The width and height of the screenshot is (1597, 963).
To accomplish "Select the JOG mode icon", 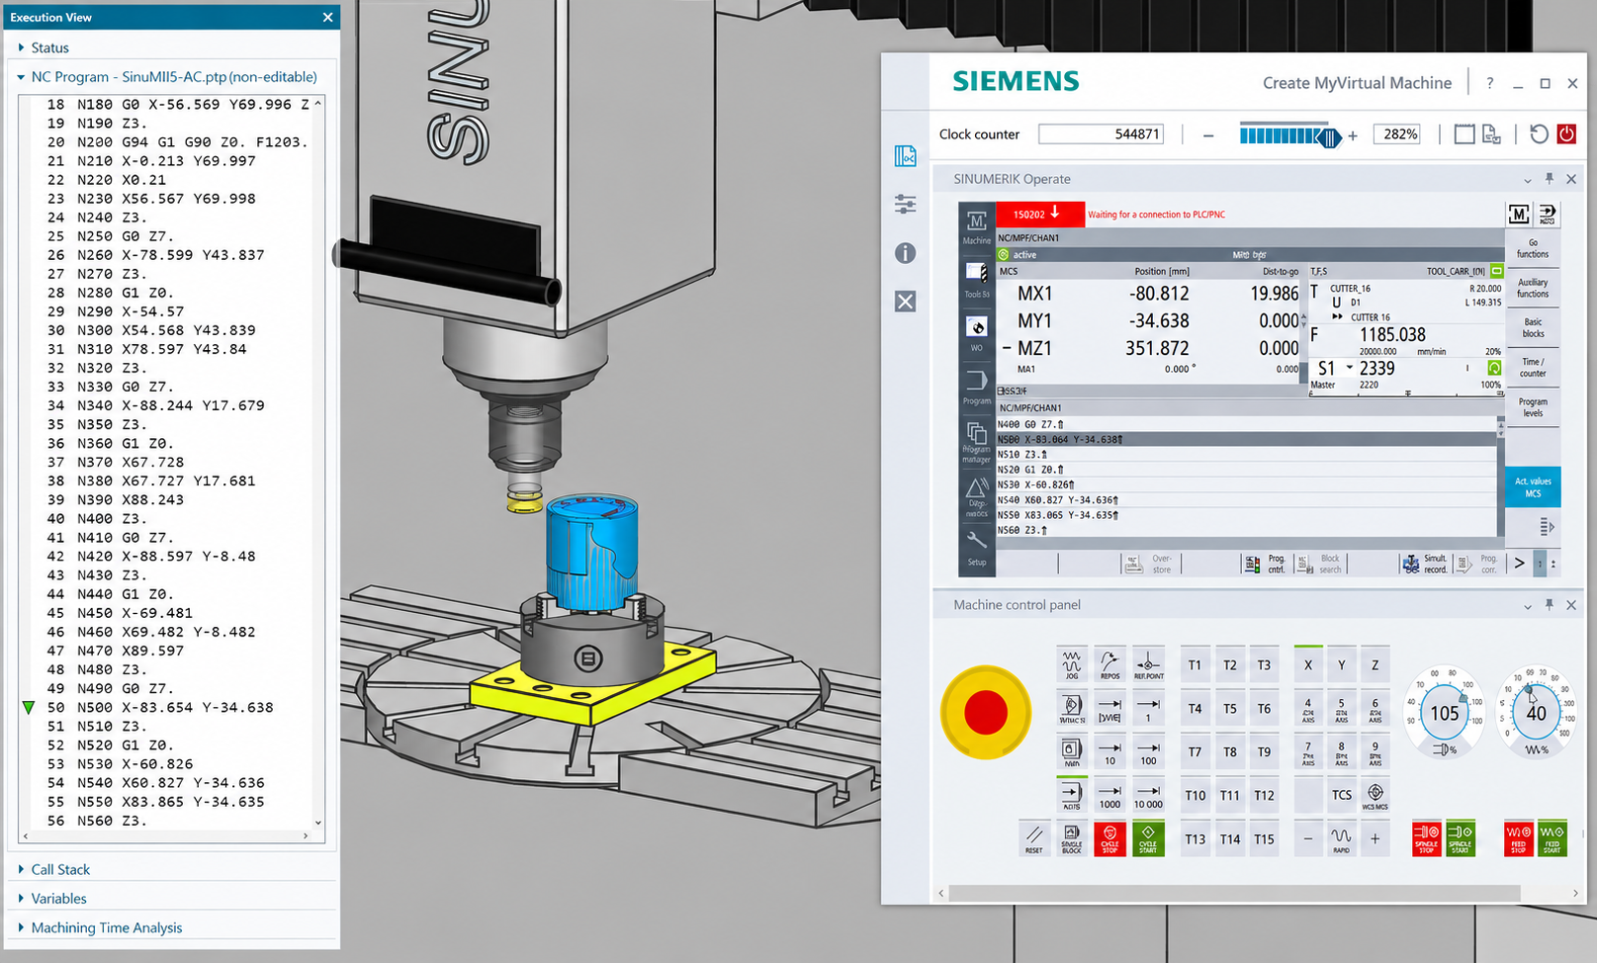I will pyautogui.click(x=1072, y=664).
